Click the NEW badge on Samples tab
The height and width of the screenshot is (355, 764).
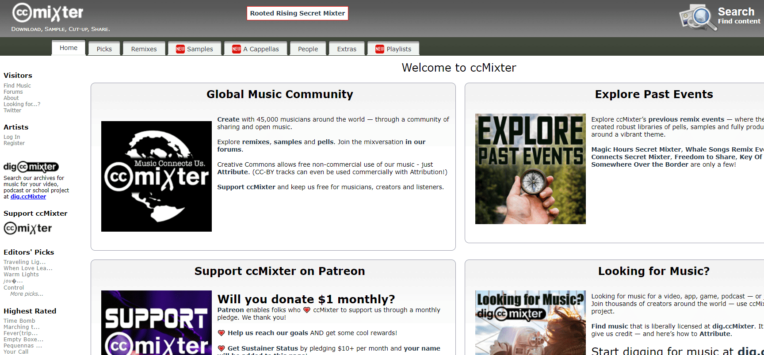click(180, 49)
